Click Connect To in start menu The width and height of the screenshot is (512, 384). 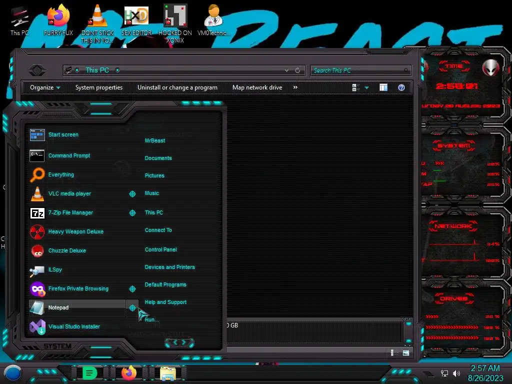click(x=158, y=230)
